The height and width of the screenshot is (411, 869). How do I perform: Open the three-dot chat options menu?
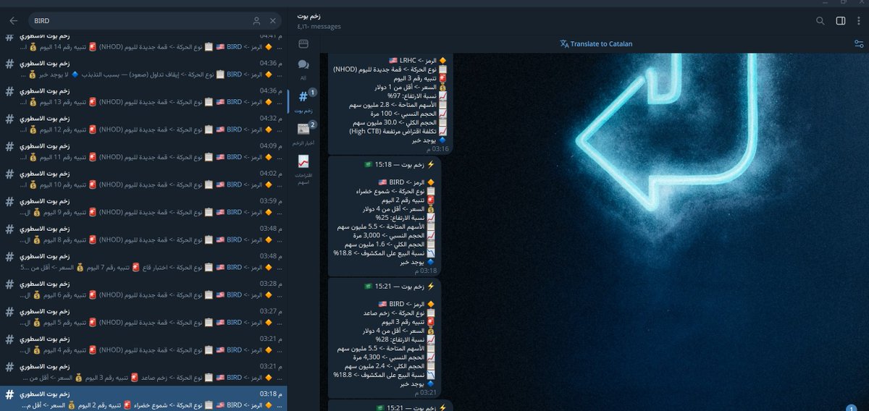click(x=859, y=21)
